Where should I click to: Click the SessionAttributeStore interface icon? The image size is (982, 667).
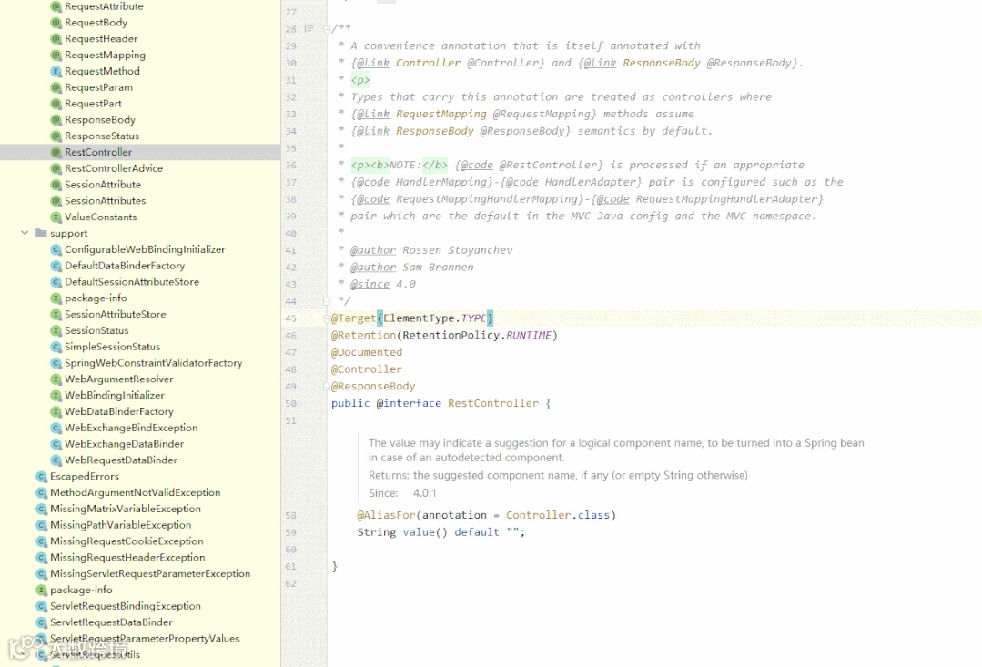coord(56,315)
